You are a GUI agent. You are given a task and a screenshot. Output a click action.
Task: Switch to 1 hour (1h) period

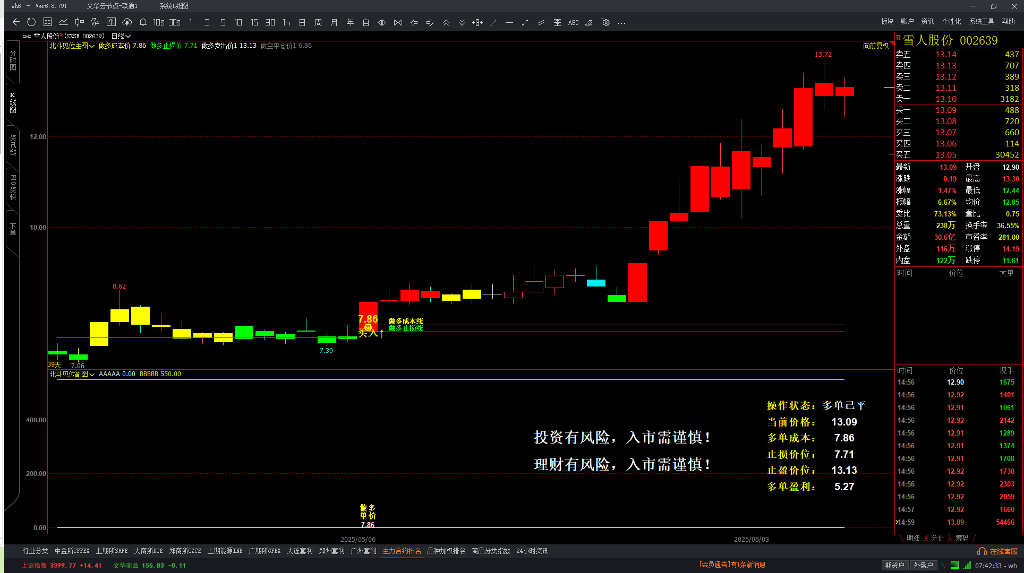tap(286, 22)
